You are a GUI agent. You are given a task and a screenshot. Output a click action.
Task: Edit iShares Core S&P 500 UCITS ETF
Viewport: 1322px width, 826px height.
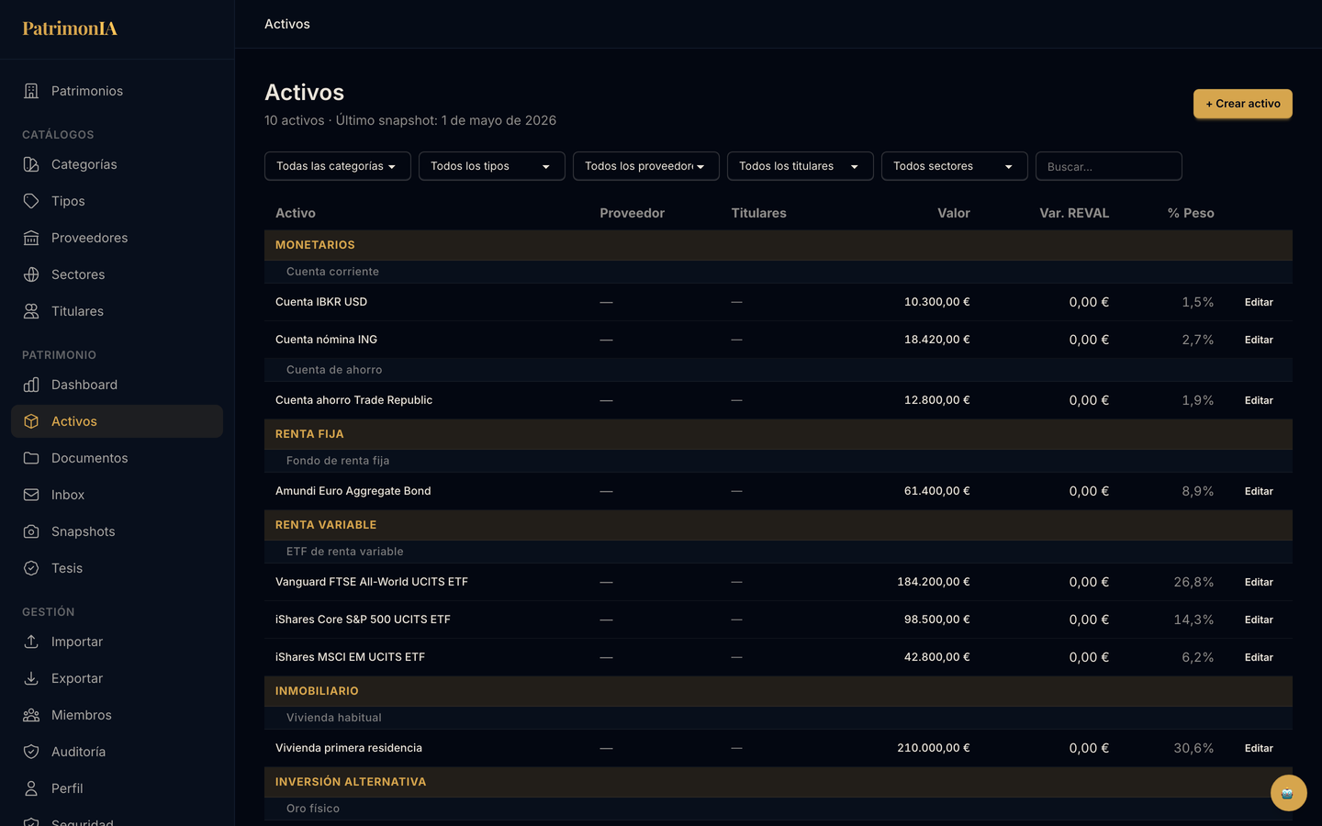click(x=1259, y=619)
